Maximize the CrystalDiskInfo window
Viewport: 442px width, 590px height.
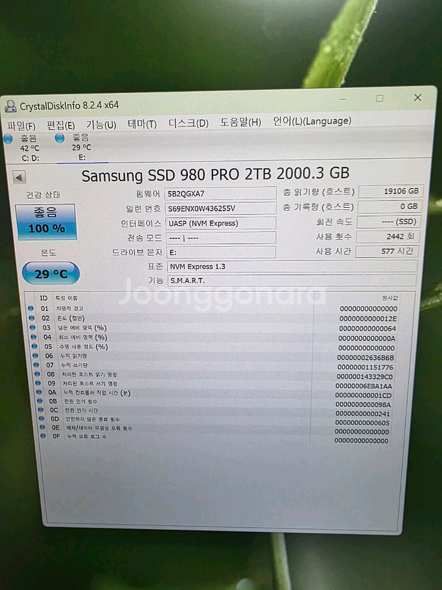[380, 99]
